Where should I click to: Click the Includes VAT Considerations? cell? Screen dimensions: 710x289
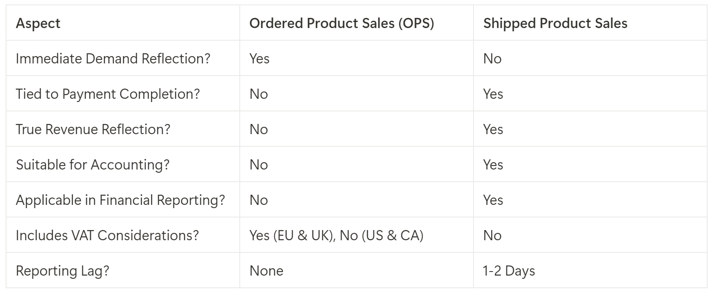tap(107, 235)
